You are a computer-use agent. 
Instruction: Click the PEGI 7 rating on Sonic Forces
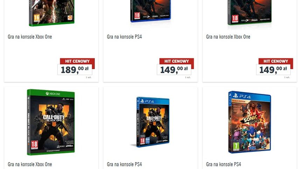236,146
